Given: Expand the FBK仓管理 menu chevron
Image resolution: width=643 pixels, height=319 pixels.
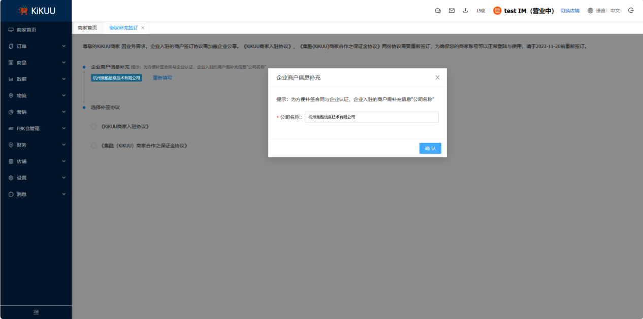Looking at the screenshot, I should [x=63, y=128].
